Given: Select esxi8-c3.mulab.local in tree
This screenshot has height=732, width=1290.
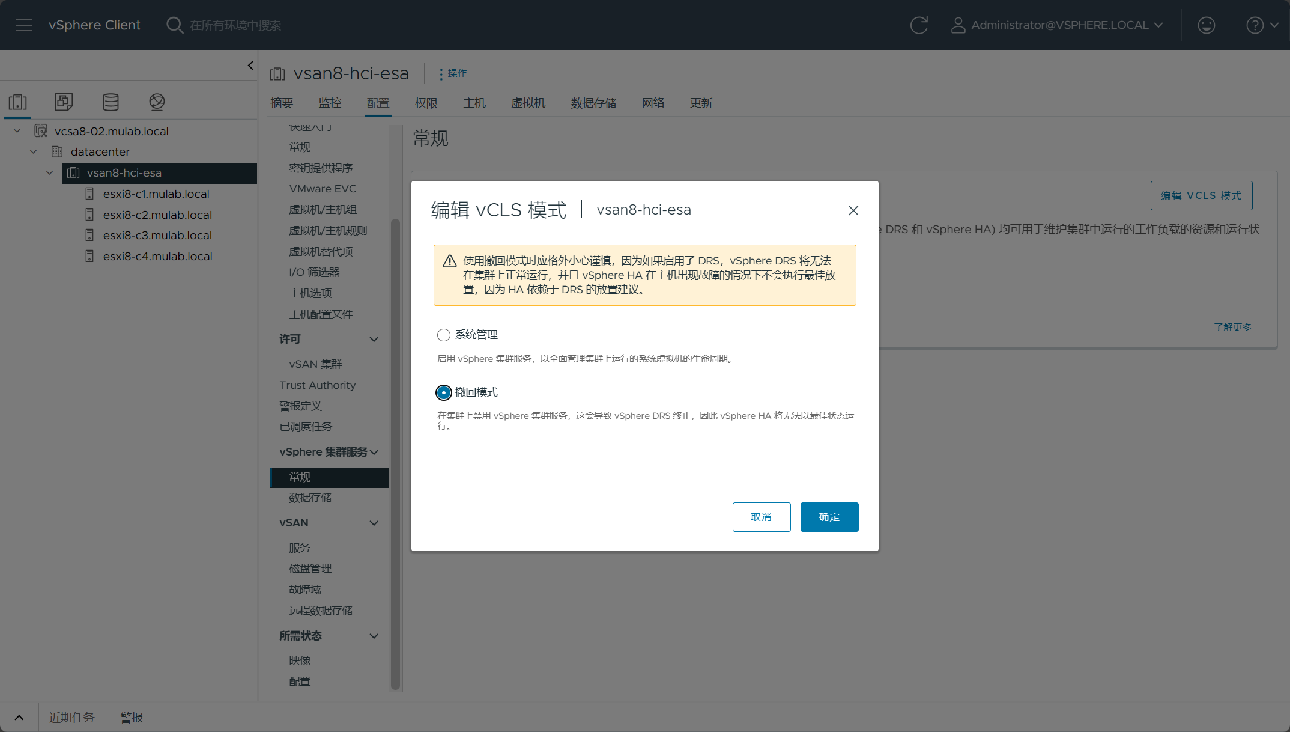Looking at the screenshot, I should tap(157, 235).
